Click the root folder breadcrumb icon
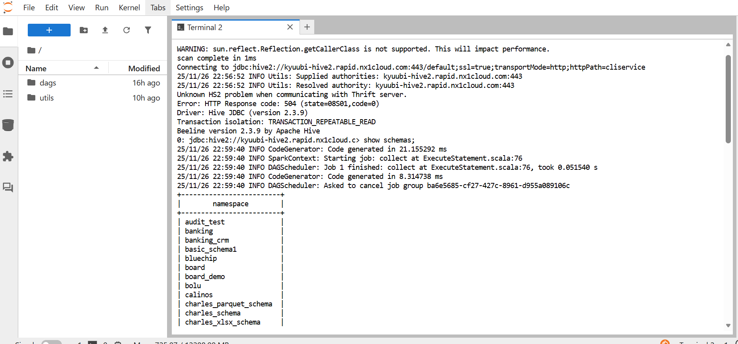 (31, 50)
